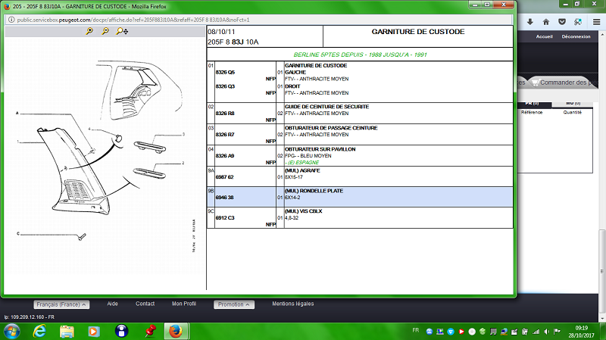Click the OBTURATEUR SUR PAVILLON label

pos(320,149)
